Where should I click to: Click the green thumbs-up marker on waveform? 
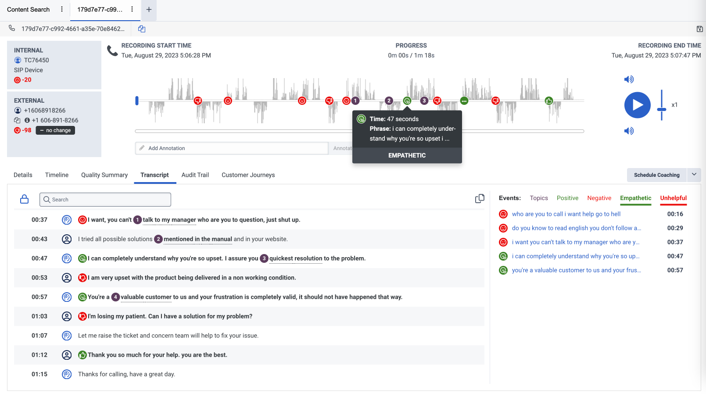tap(548, 101)
